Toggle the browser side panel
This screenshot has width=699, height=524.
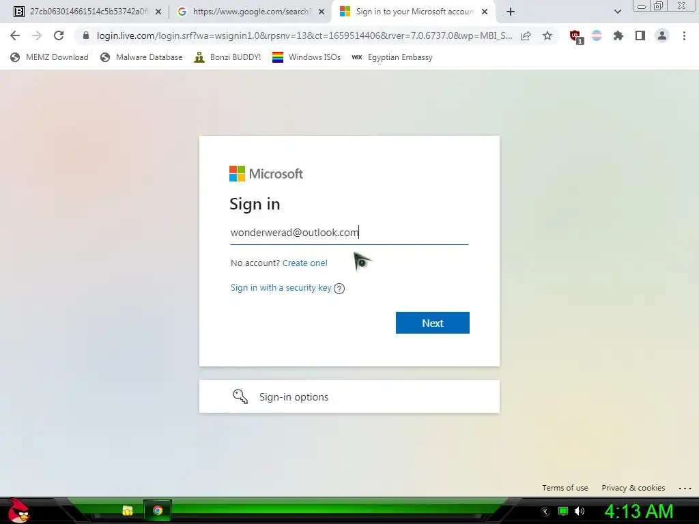pos(640,35)
